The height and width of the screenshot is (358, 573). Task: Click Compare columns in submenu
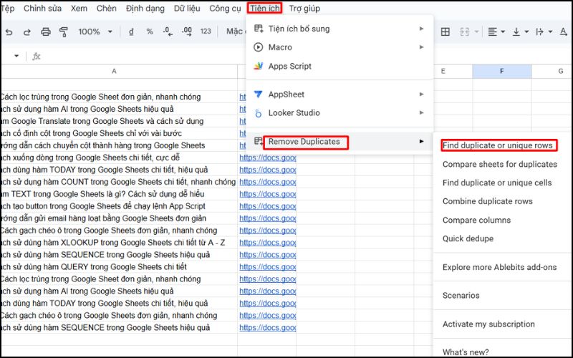476,220
